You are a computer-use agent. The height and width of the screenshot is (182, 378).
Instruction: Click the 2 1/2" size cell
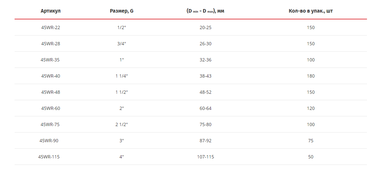(x=121, y=124)
